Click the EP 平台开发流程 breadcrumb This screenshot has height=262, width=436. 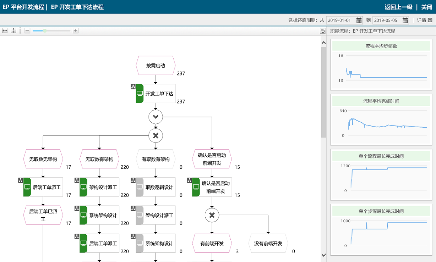pyautogui.click(x=23, y=7)
